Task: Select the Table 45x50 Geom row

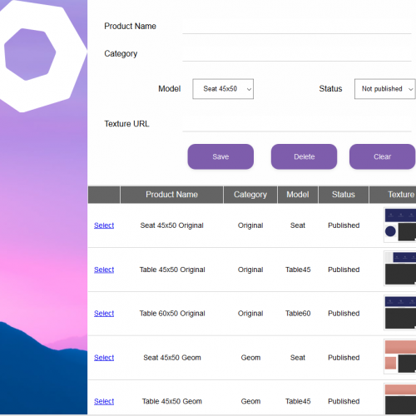Action: (x=104, y=401)
